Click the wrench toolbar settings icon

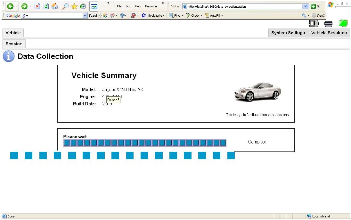304,15
